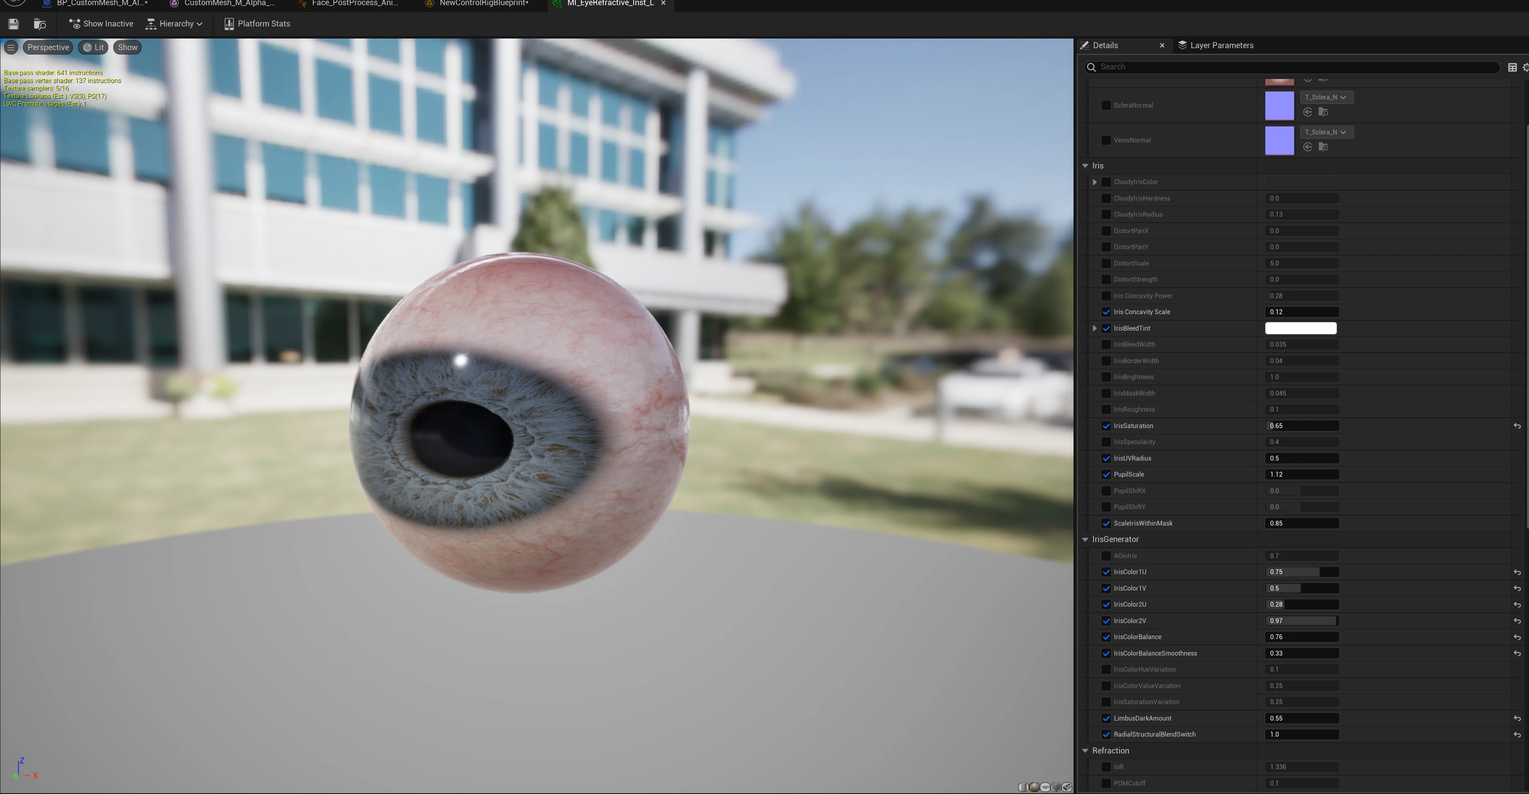
Task: Browse to VeinsNormal texture asset
Action: tap(1323, 147)
